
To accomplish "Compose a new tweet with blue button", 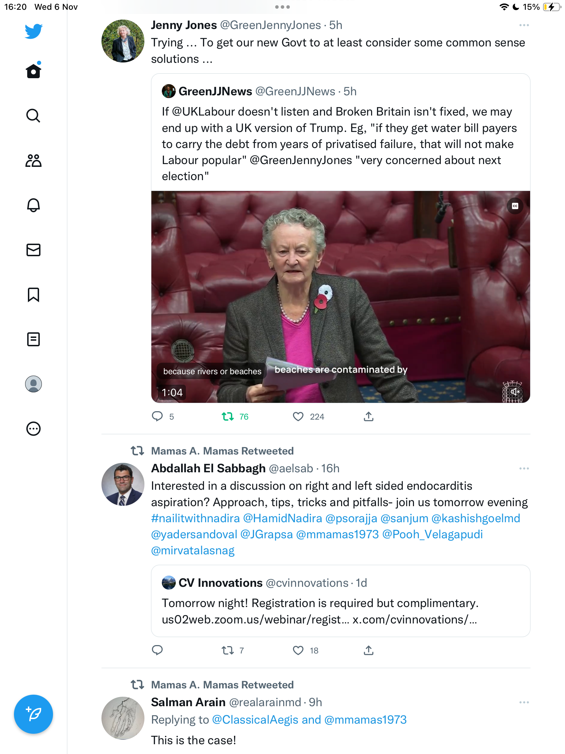I will (33, 714).
